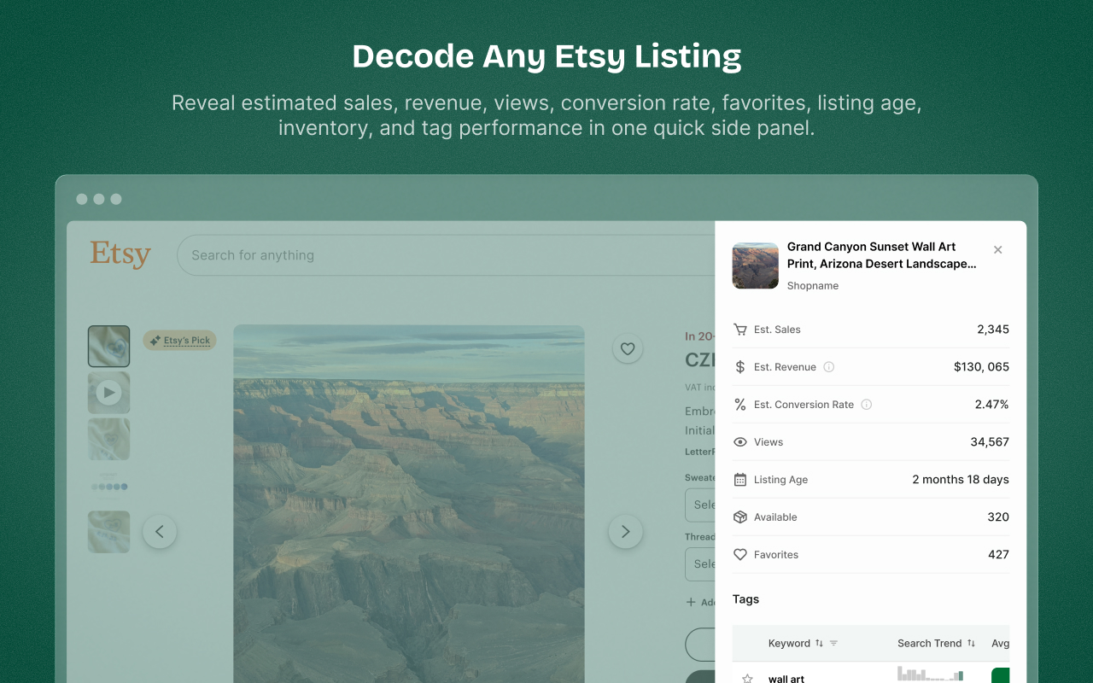Click the Etsy logo
Viewport: 1093px width, 683px height.
(x=120, y=254)
